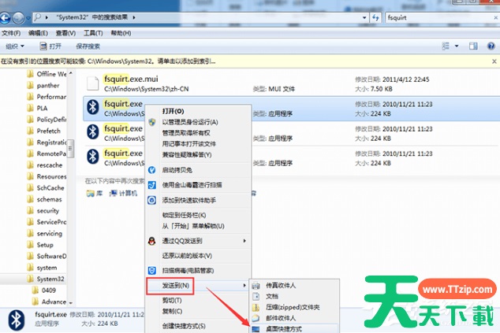Viewport: 500px width, 333px height.
Task: Click 计算机 to search again in Computer
Action: pyautogui.click(x=123, y=193)
